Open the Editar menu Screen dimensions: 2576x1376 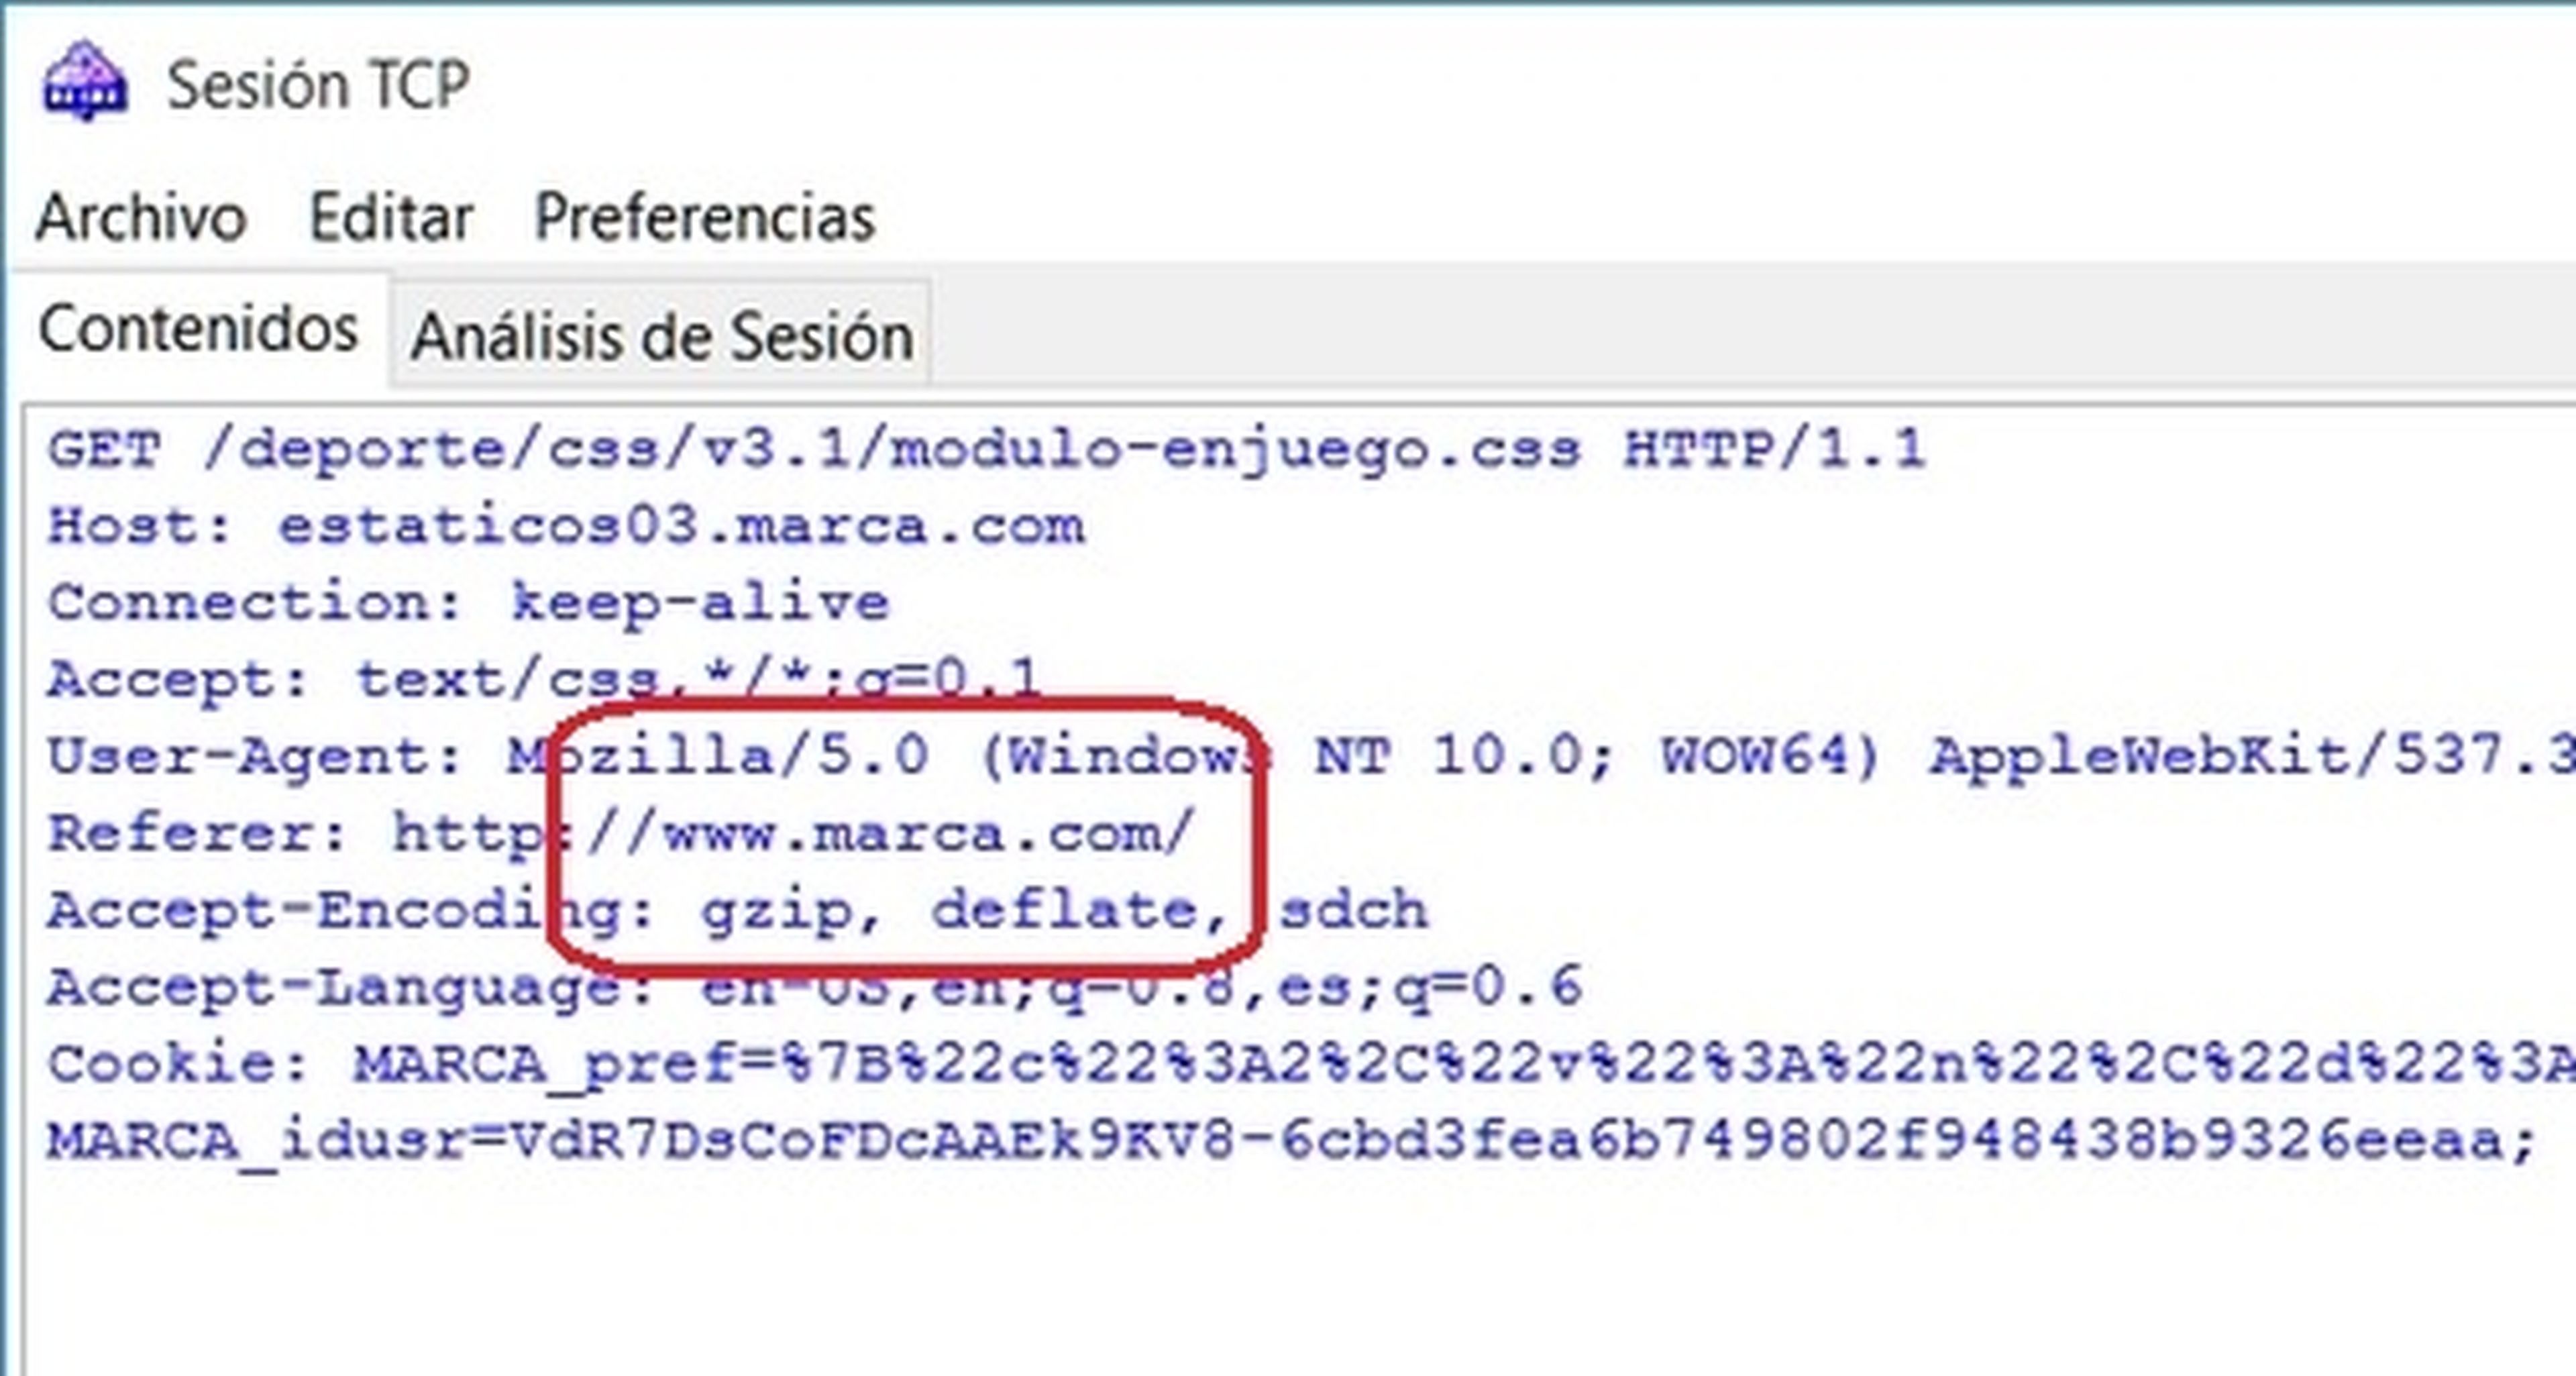pos(391,217)
